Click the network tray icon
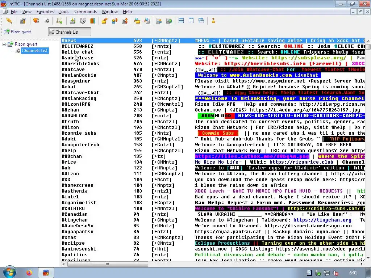Viewport: 371px width, 278px height. [326, 273]
